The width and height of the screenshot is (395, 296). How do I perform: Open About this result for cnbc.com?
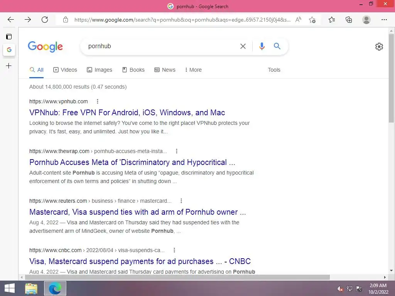174,250
